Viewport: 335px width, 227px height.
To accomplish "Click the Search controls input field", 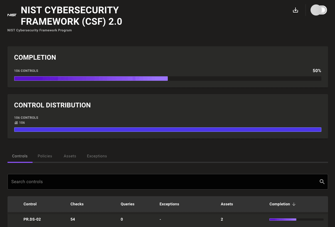I will (x=161, y=182).
